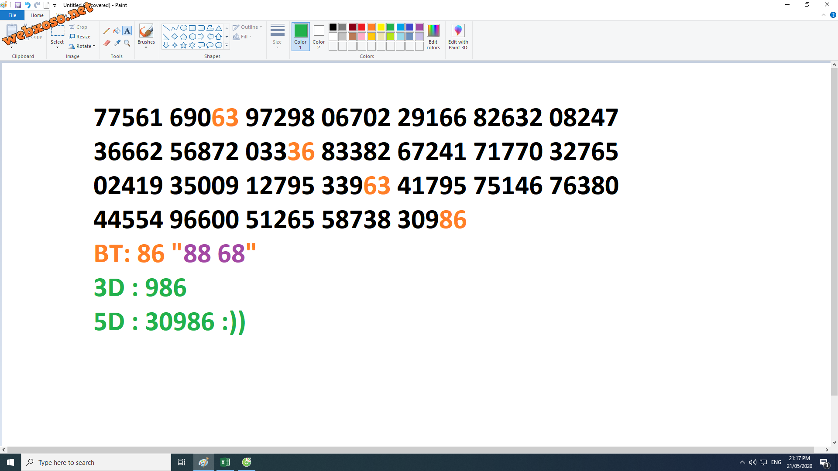Choose the Triangle shape
The width and height of the screenshot is (838, 471).
click(219, 28)
